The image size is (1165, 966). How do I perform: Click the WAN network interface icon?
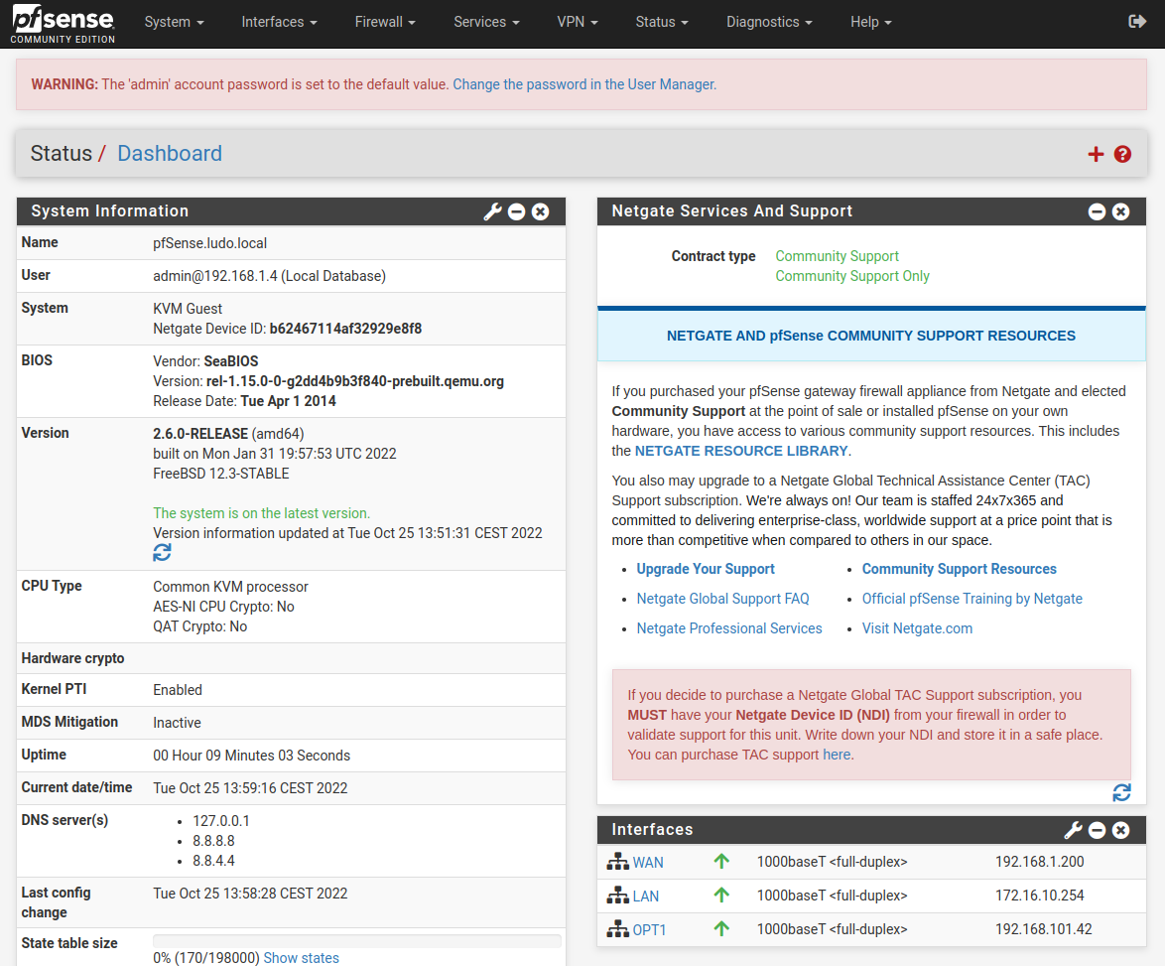[x=617, y=862]
